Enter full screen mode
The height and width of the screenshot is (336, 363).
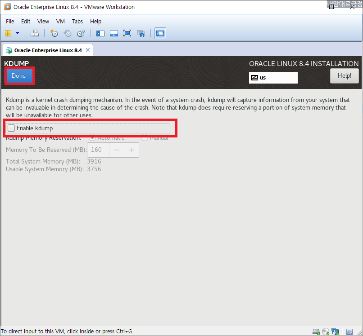tap(127, 33)
